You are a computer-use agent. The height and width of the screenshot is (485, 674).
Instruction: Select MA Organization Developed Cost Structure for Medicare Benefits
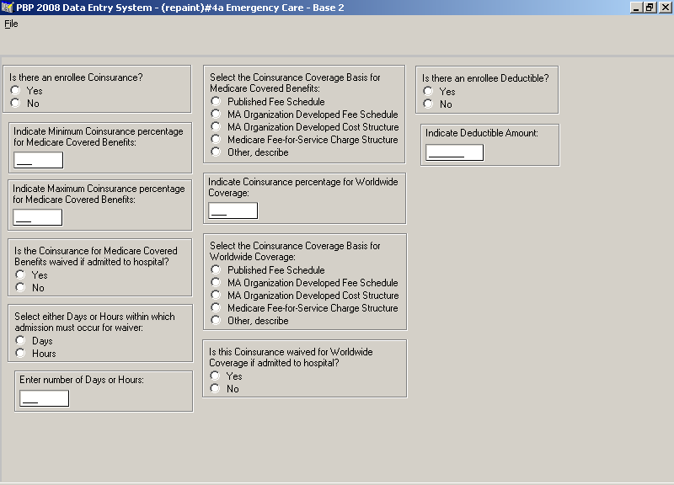[x=216, y=127]
